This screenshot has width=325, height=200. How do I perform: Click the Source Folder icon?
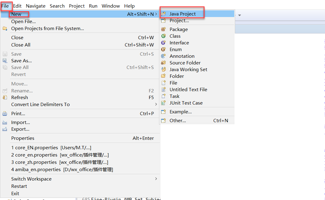click(164, 63)
